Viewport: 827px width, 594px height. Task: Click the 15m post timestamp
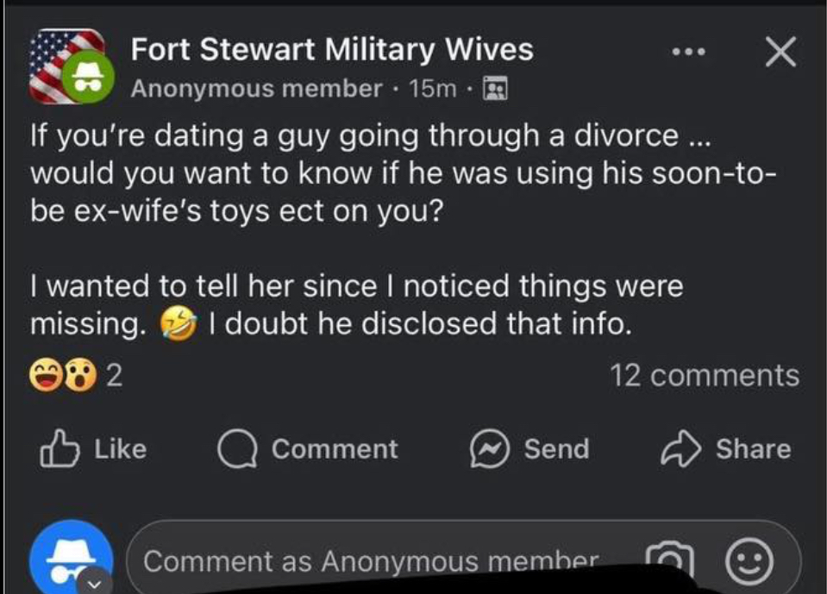(x=434, y=88)
